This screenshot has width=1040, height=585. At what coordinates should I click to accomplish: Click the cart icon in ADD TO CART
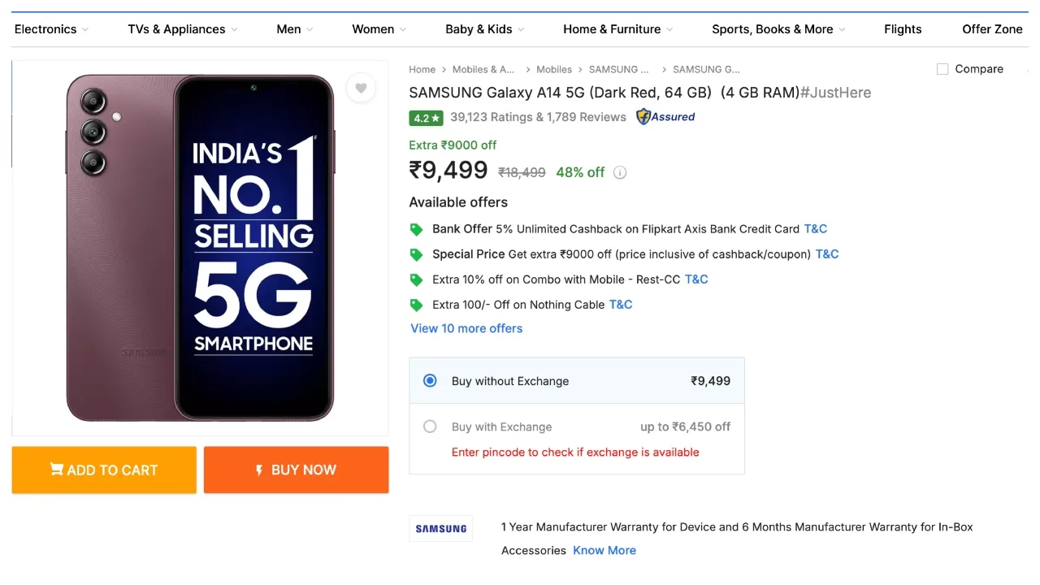pyautogui.click(x=56, y=469)
